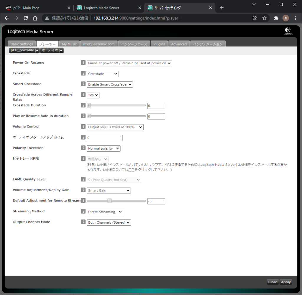Click Crossfade Duration slider handle
This screenshot has width=302, height=295.
tap(89, 105)
